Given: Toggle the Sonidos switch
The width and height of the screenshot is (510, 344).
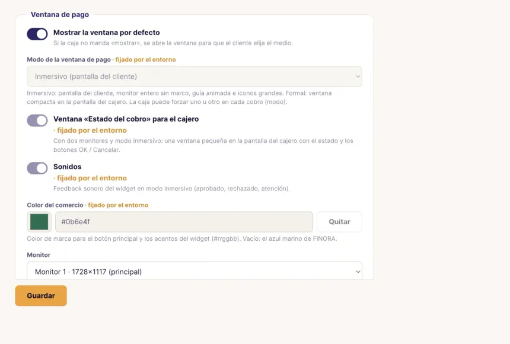Looking at the screenshot, I should 37,168.
